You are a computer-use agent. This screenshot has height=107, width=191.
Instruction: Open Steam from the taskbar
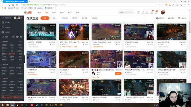click(x=37, y=105)
